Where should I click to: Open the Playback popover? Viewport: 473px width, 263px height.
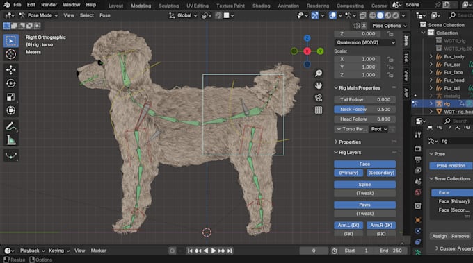[32, 251]
